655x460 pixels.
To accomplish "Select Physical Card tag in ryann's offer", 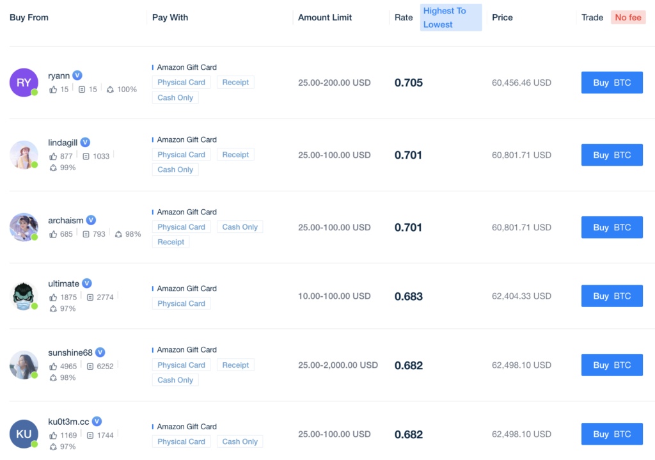I will 181,83.
